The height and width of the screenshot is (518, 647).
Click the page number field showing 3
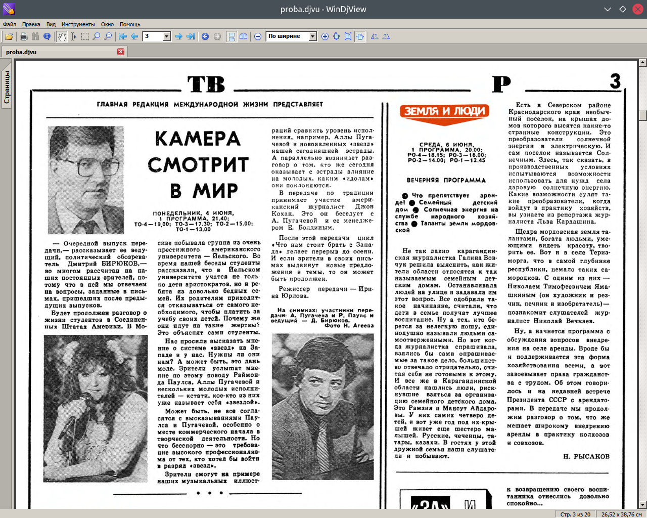[153, 36]
